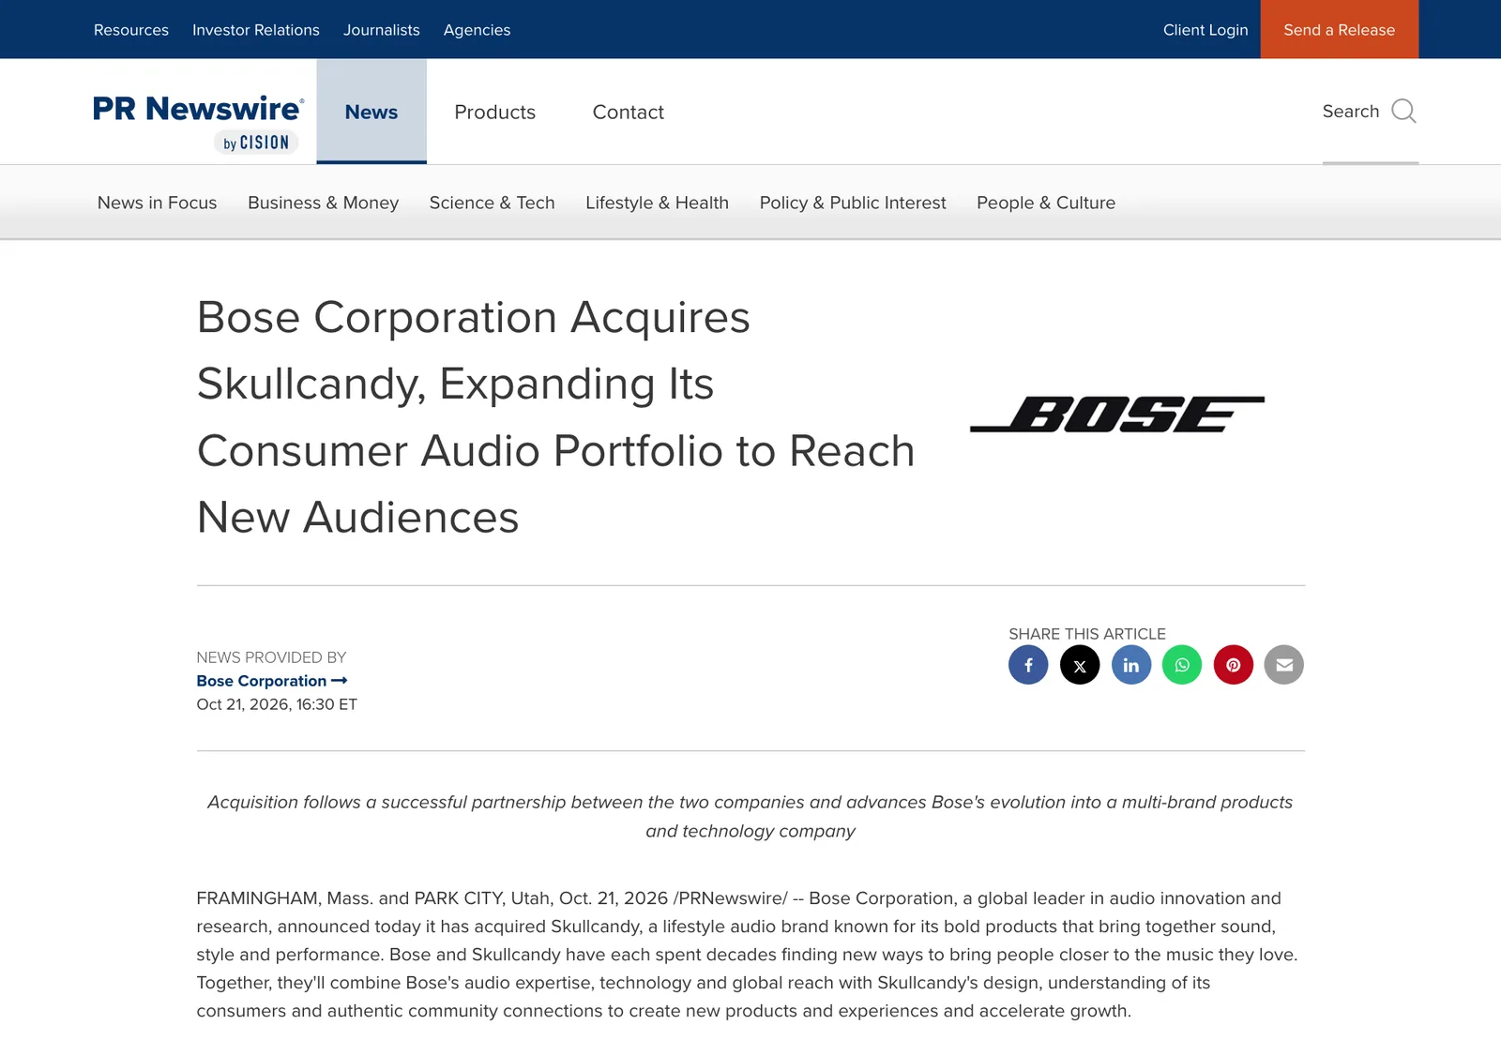This screenshot has width=1501, height=1055.
Task: Click the Search label
Action: (x=1351, y=112)
